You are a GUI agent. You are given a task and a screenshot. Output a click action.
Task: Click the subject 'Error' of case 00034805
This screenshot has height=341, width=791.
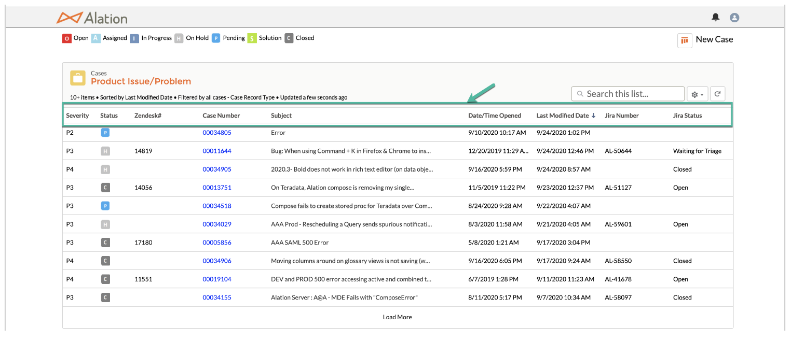click(278, 133)
